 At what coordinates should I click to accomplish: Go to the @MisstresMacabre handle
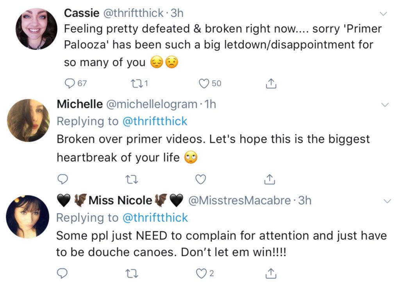click(x=239, y=201)
